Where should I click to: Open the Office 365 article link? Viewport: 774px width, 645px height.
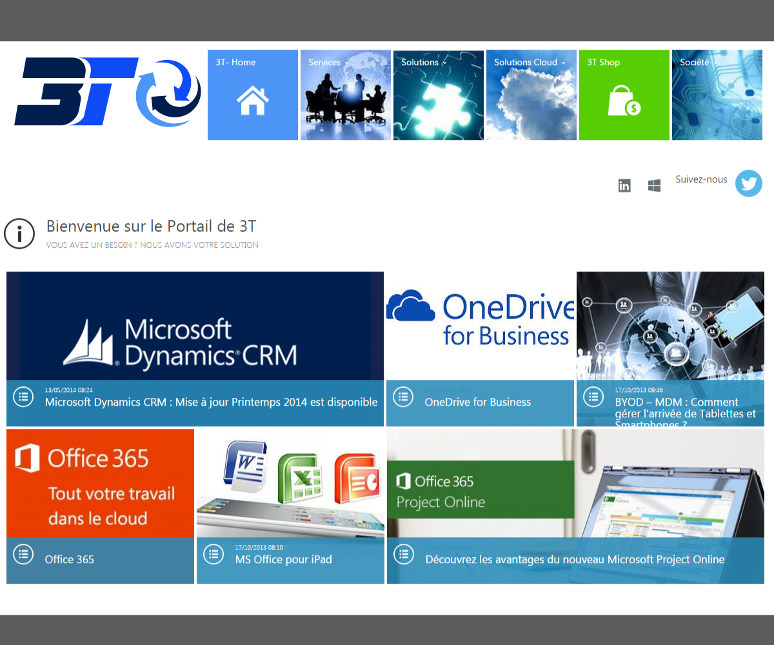click(69, 559)
